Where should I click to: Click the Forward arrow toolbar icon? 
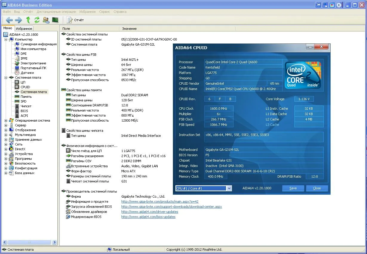pyautogui.click(x=19, y=20)
